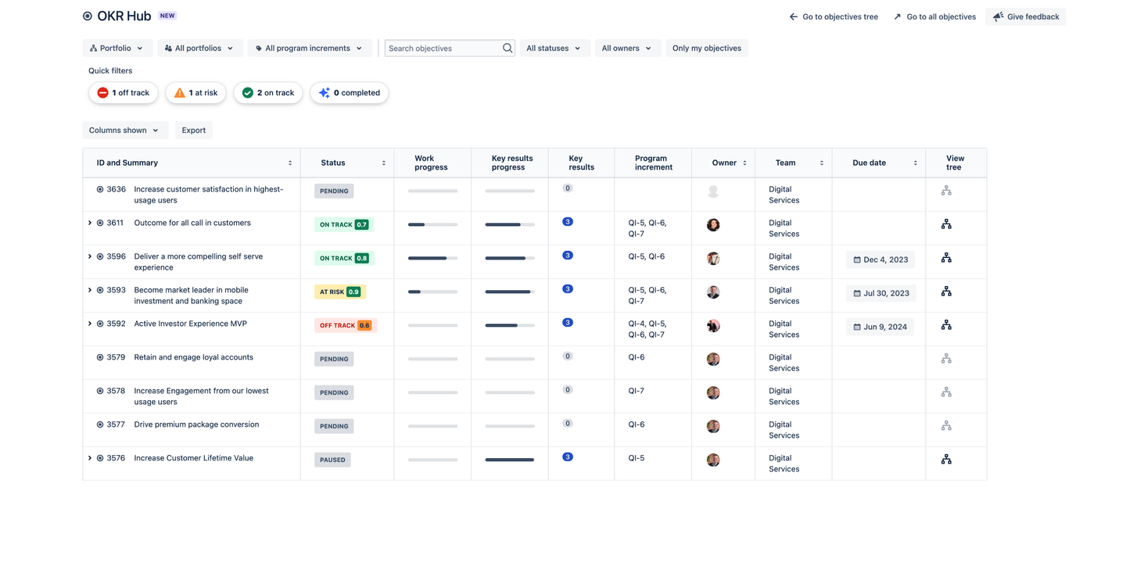Go to all objectives

click(x=934, y=16)
